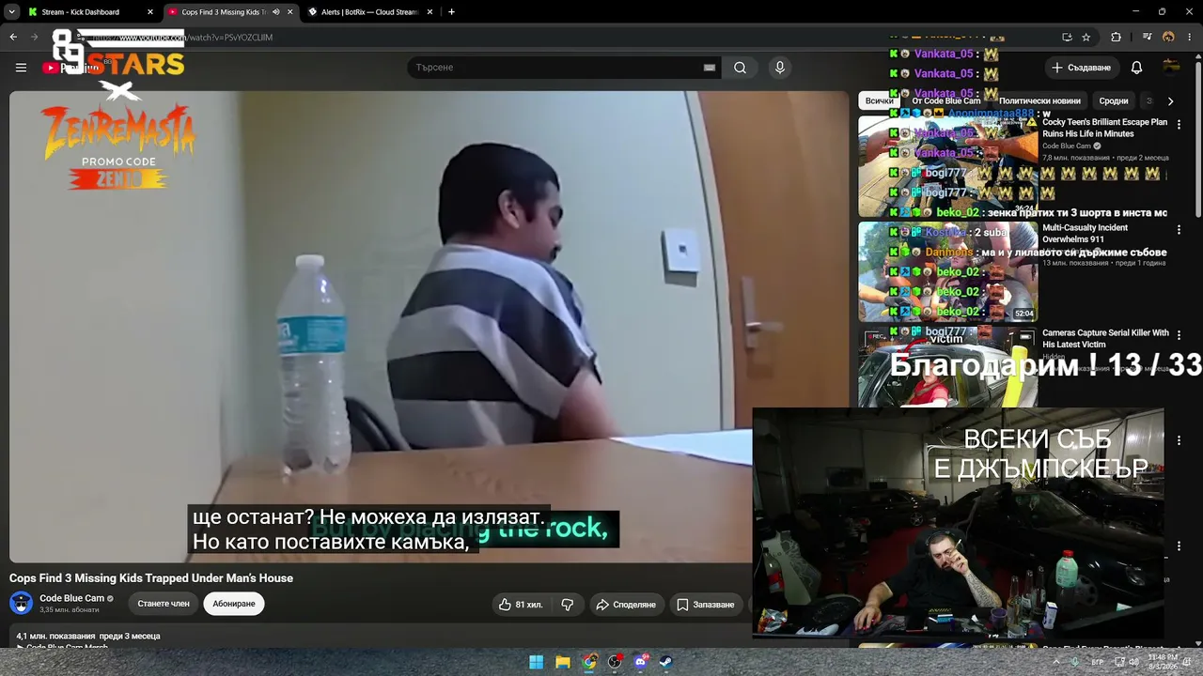Open a new browser tab
Screen dimensions: 1203x676
click(451, 12)
